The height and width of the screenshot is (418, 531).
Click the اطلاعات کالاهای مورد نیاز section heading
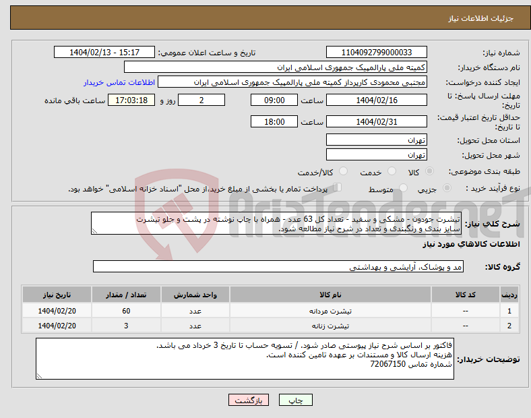tap(471, 244)
